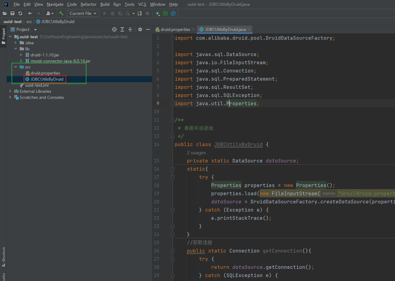Collapse the lib folder

pos(15,49)
